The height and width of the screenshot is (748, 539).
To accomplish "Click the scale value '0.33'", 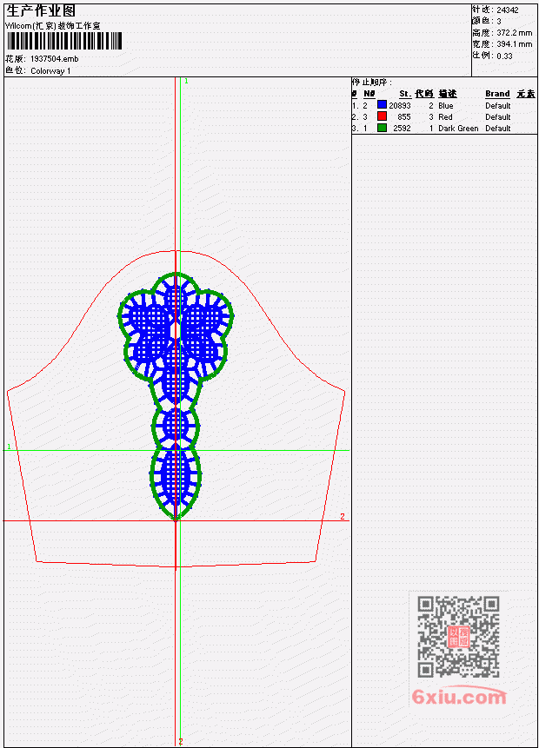I will [x=504, y=56].
